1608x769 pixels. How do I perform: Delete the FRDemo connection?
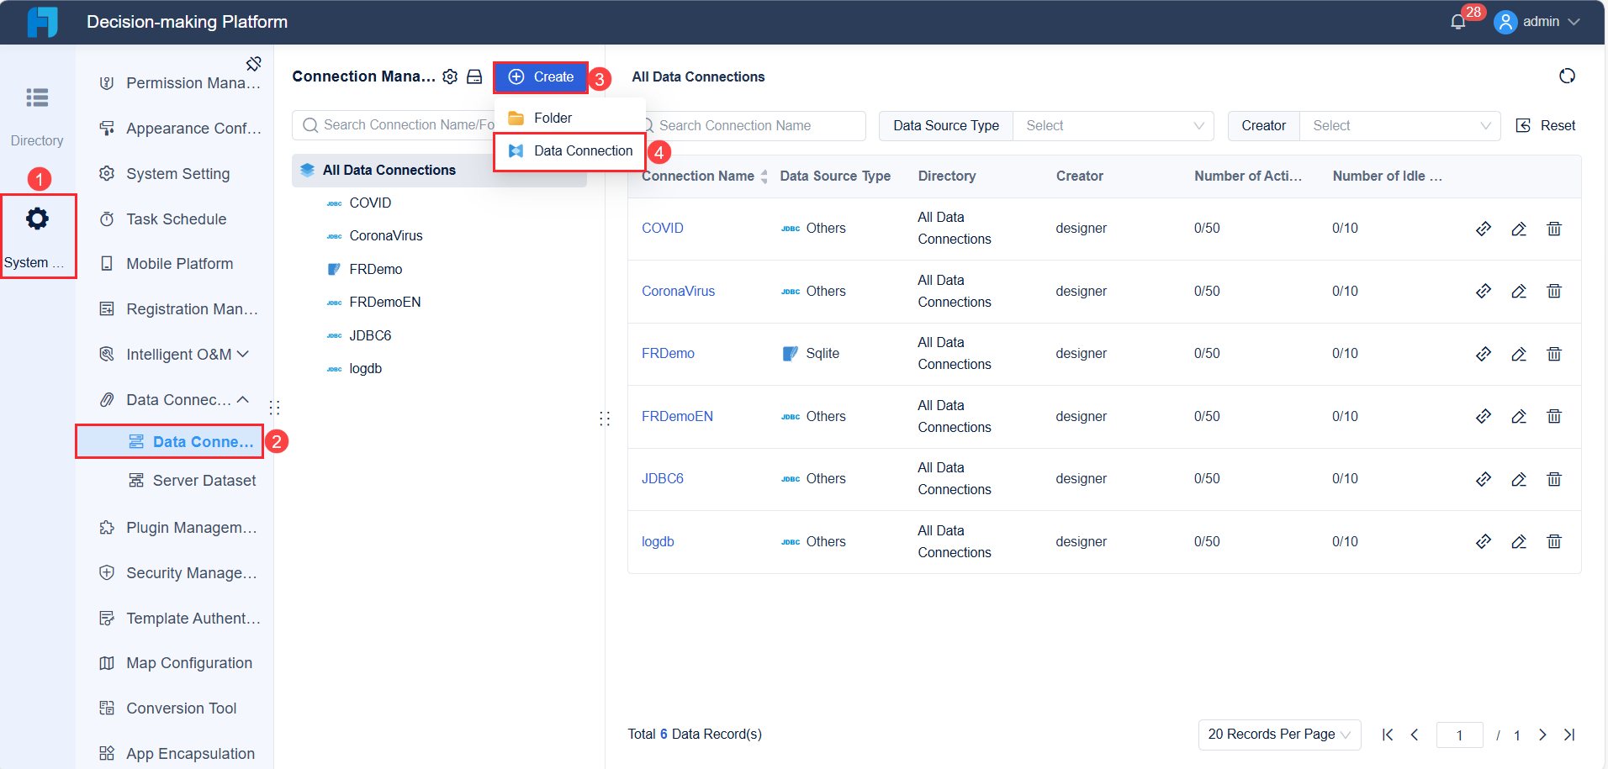tap(1554, 354)
